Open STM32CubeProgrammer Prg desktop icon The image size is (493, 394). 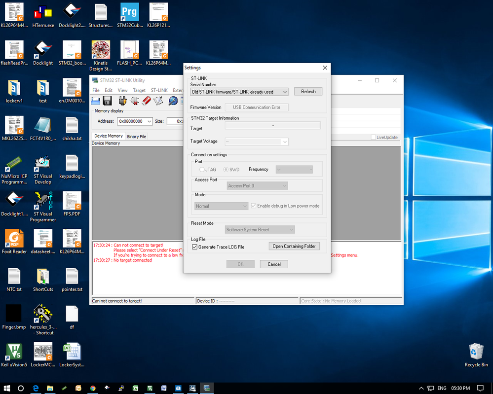[x=130, y=15]
